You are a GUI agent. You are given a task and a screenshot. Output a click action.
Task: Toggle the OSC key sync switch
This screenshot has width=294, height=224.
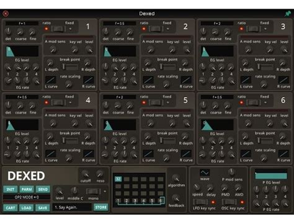pyautogui.click(x=229, y=202)
